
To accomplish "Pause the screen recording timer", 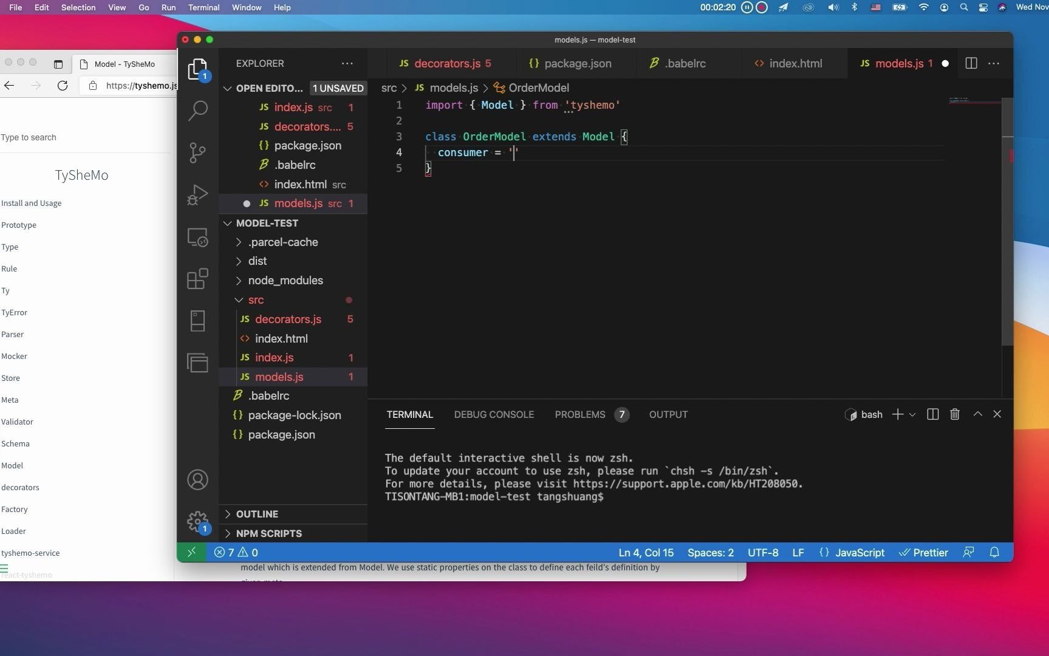I will tap(747, 7).
